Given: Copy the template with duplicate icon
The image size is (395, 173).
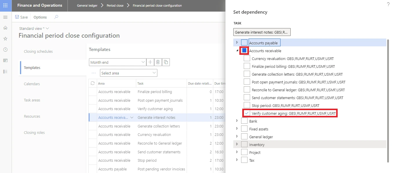Looking at the screenshot, I should (166, 62).
